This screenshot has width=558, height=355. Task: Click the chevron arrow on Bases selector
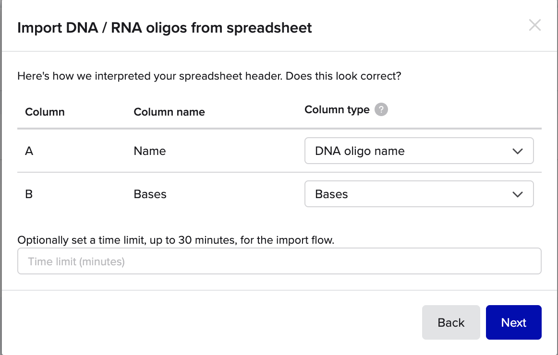click(x=517, y=194)
